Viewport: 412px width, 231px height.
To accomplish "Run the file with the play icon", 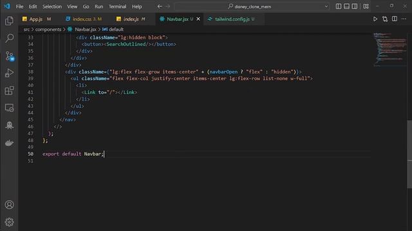I will 375,19.
